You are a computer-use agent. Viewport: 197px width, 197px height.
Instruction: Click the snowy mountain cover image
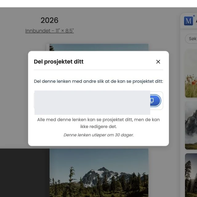pos(99,173)
